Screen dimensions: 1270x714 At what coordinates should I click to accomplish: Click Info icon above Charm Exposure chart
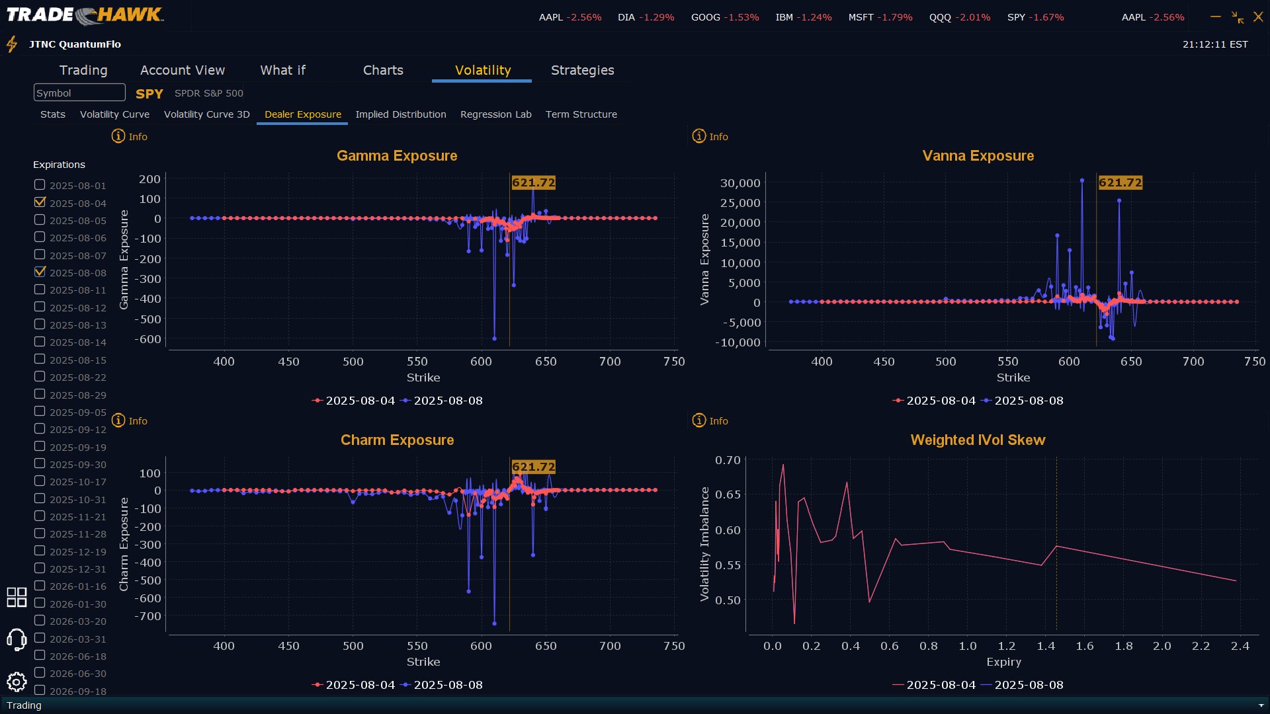pyautogui.click(x=118, y=420)
